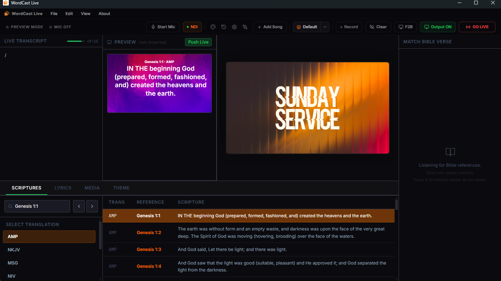This screenshot has height=281, width=501.
Task: Click search magnifier icon in scripture search
Action: click(x=10, y=206)
